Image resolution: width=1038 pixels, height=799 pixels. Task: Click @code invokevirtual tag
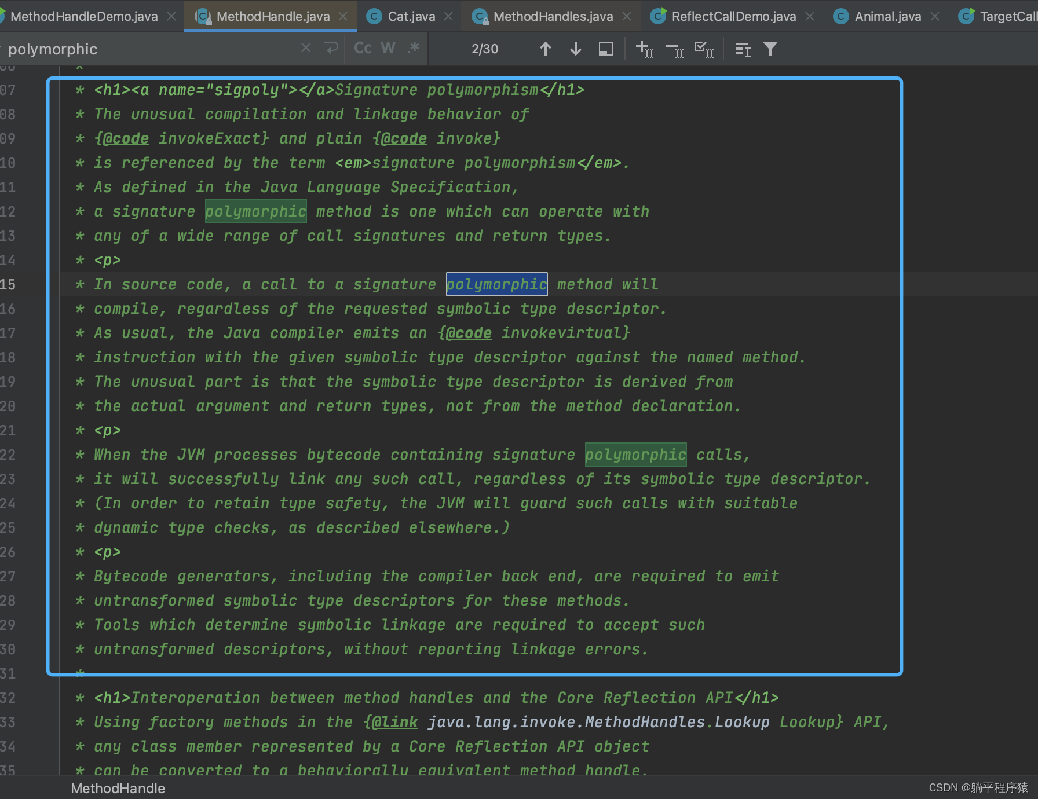pos(533,333)
